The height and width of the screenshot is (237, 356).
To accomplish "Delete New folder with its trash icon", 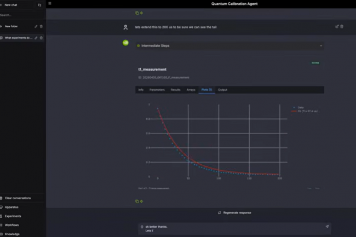I will coord(41,26).
